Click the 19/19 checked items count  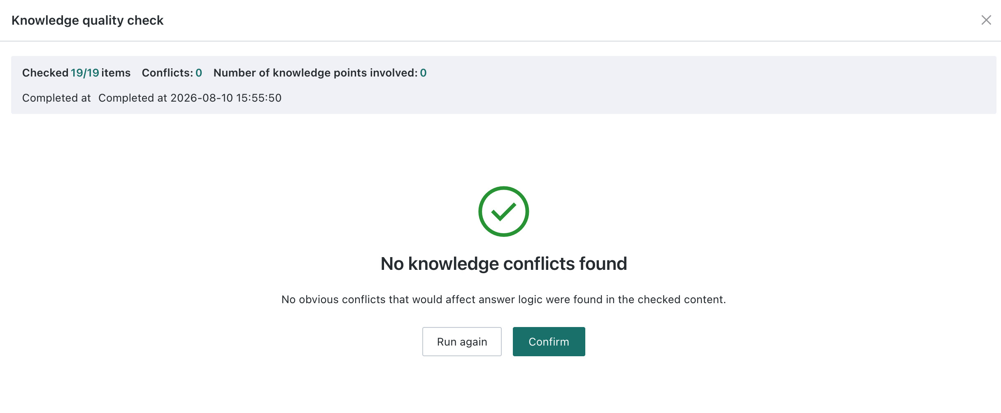tap(85, 73)
